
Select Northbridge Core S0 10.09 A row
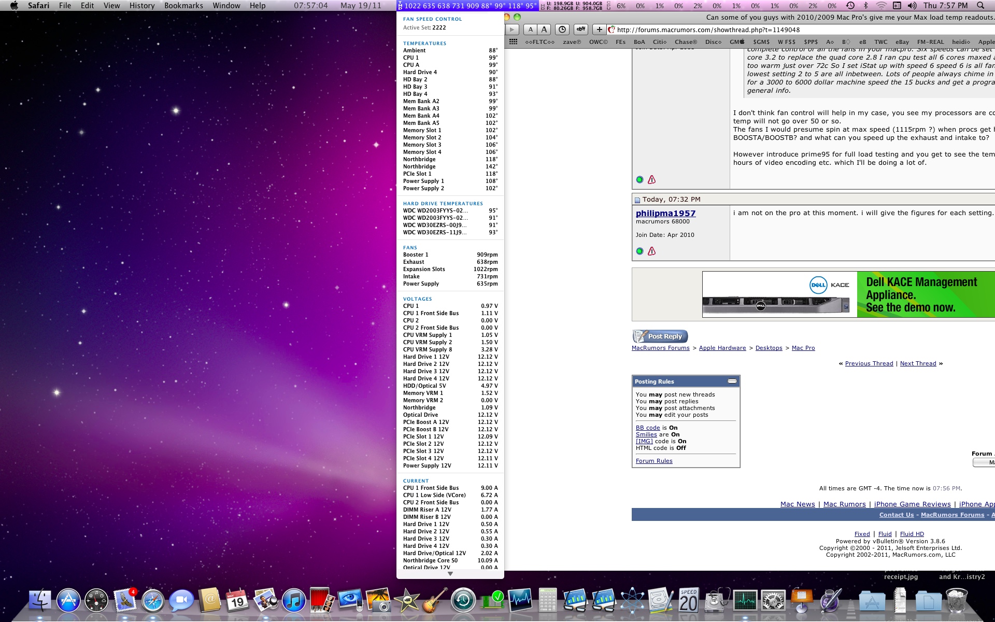click(x=450, y=561)
